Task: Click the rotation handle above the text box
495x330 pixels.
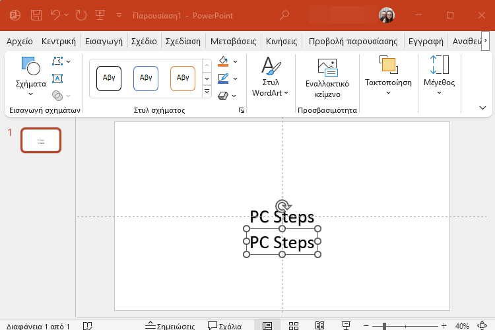Action: pyautogui.click(x=283, y=206)
